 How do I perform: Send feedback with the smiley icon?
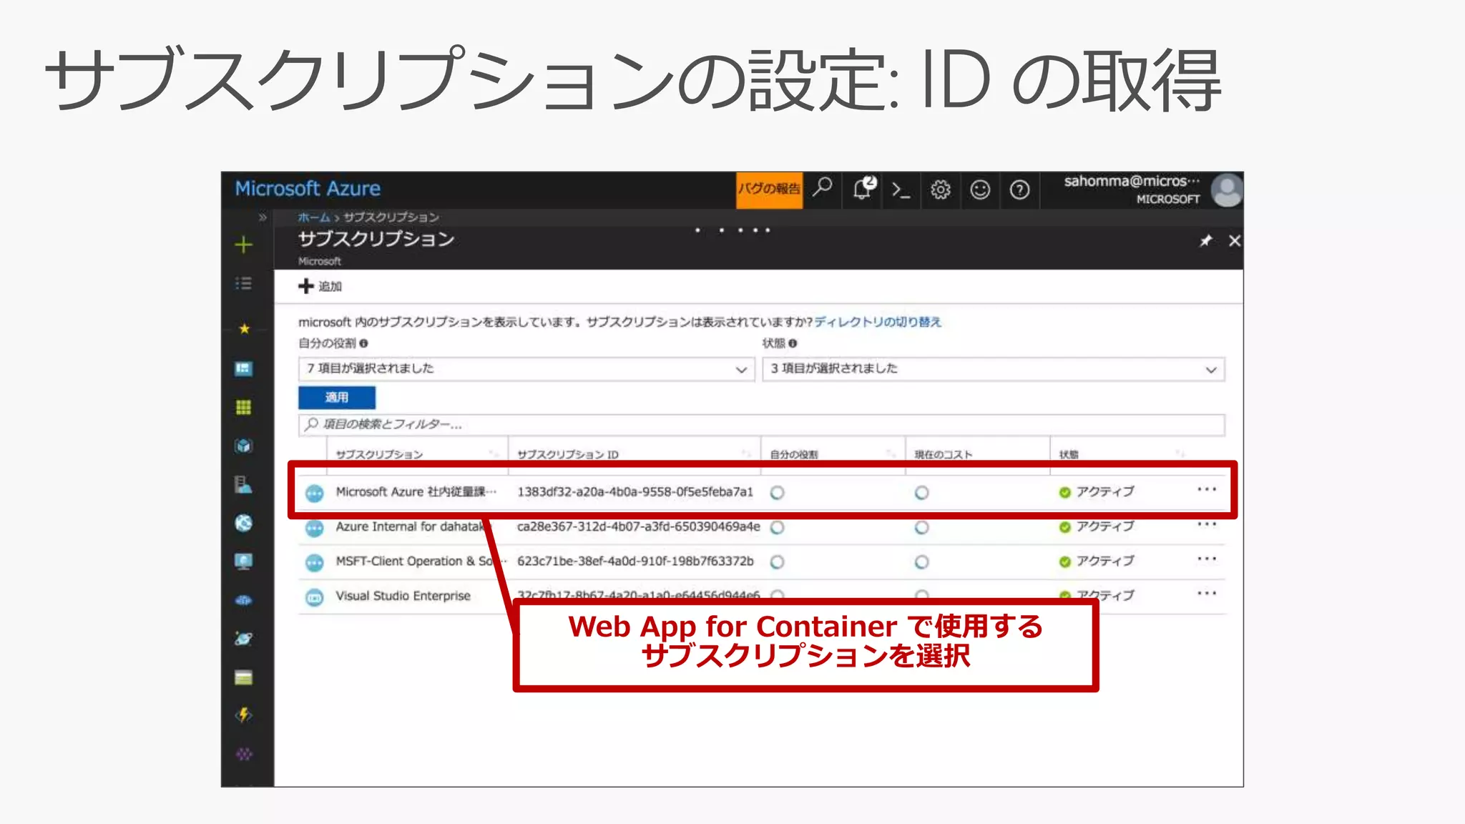tap(980, 190)
